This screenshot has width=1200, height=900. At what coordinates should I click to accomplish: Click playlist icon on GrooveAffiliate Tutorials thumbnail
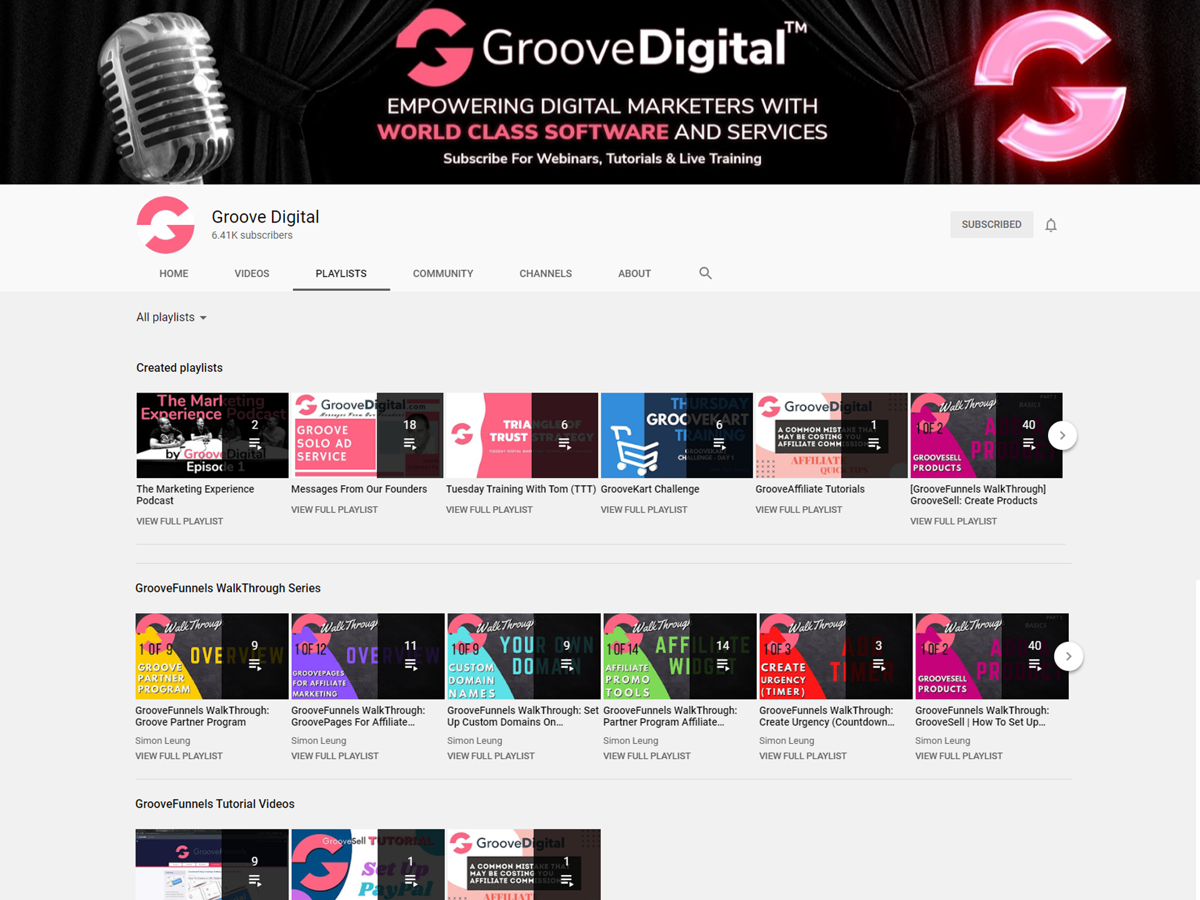tap(874, 443)
